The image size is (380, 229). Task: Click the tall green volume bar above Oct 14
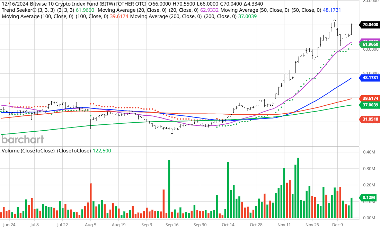click(228, 190)
